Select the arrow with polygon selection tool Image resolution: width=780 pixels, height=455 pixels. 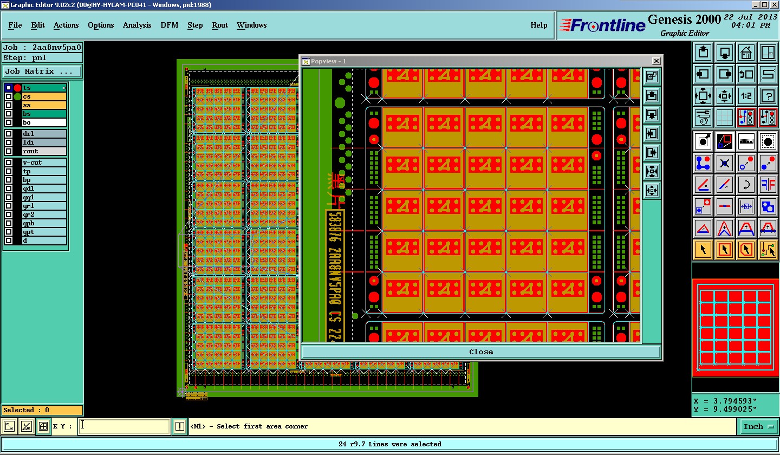tap(746, 250)
